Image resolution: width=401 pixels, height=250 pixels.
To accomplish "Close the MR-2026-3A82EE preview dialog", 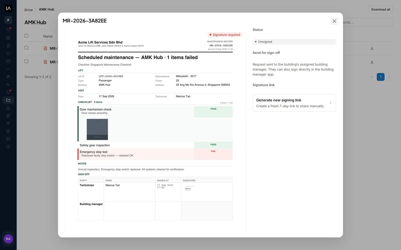I will click(x=334, y=21).
